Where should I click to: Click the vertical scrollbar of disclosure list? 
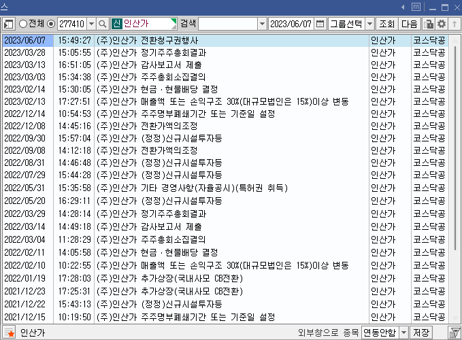coord(455,147)
